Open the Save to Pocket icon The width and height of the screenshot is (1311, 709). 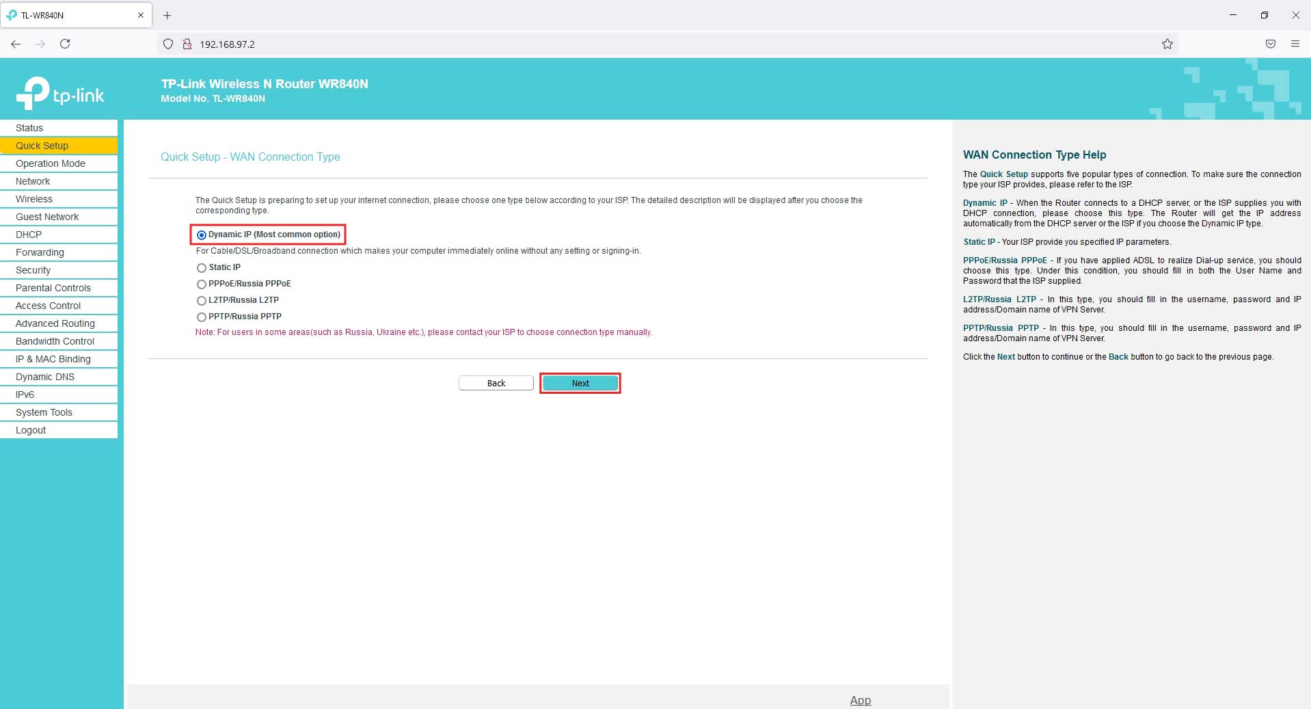[1270, 44]
